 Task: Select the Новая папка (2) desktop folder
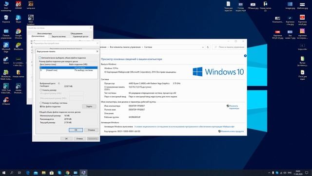click(x=265, y=6)
